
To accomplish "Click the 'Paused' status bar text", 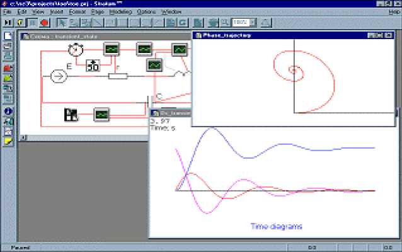I will coord(20,248).
